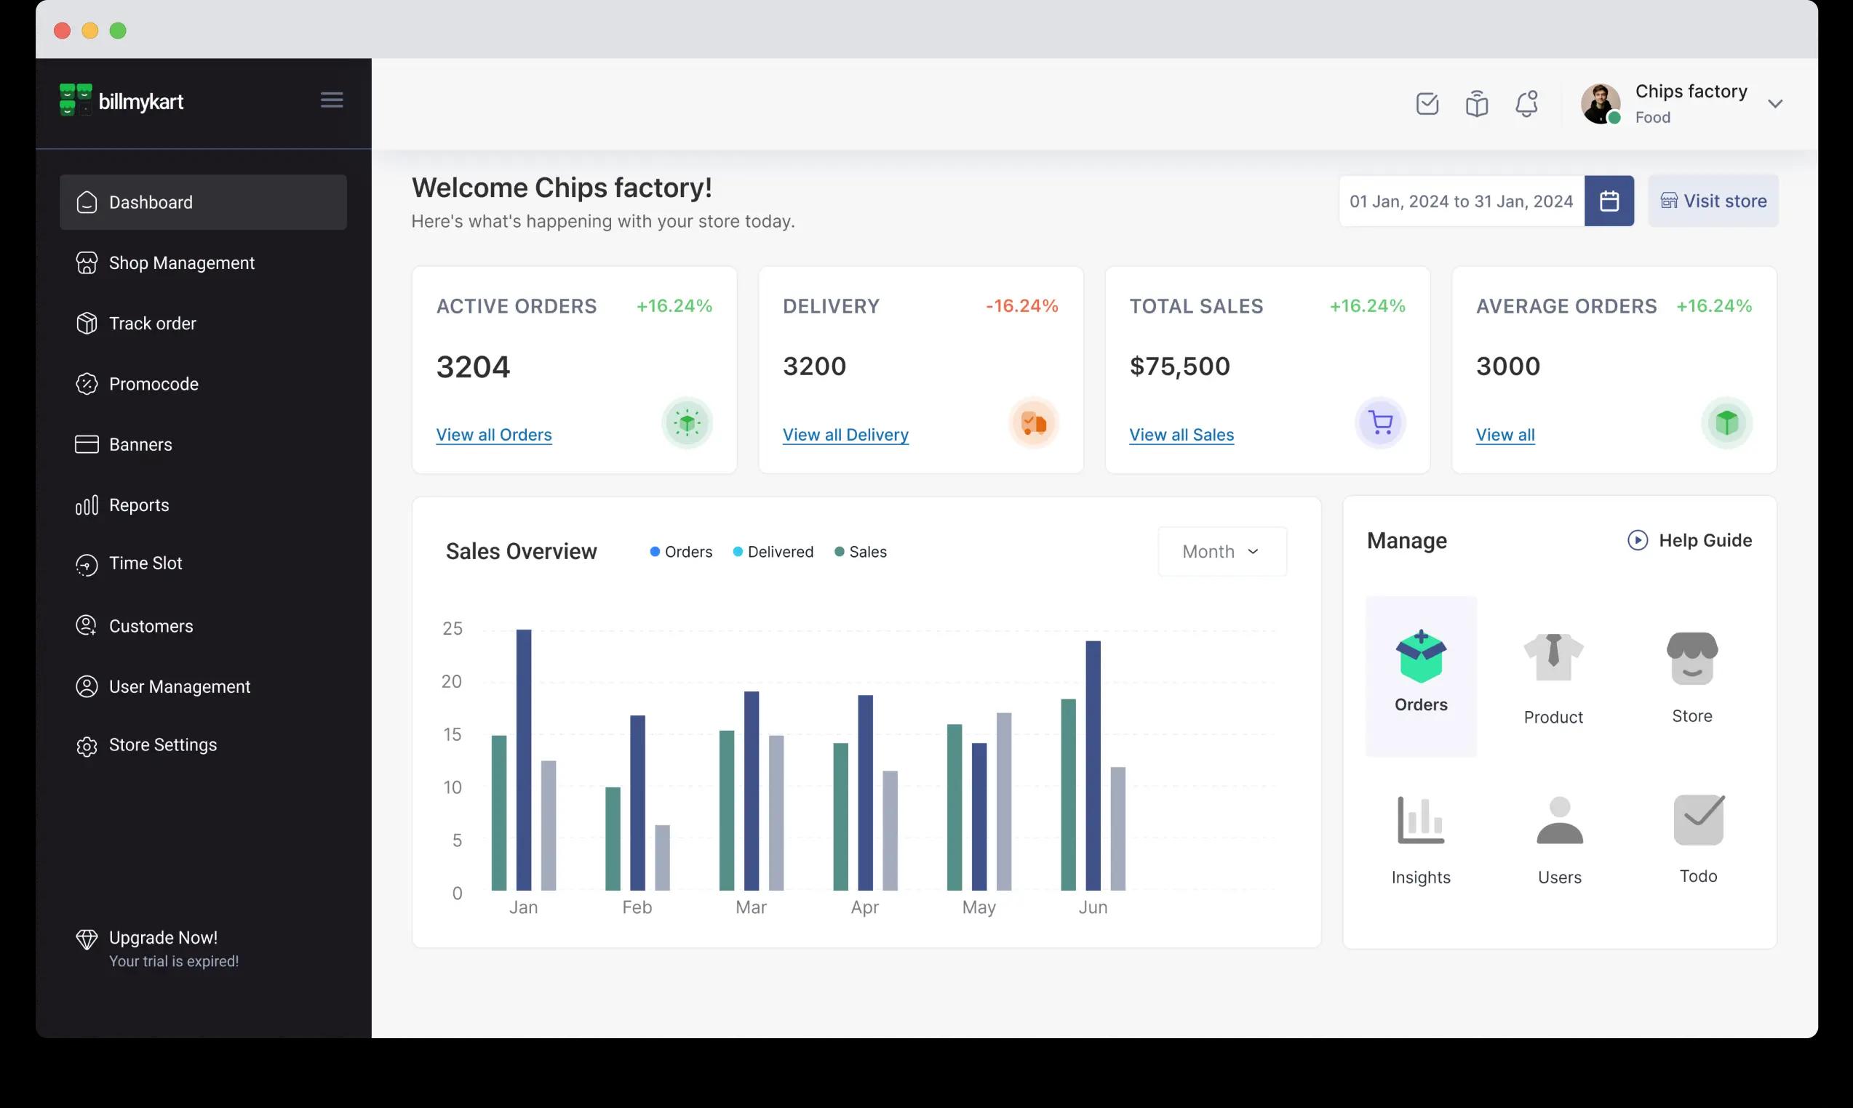Open the calendar date picker button
Screen dimensions: 1853x1108
click(1609, 201)
